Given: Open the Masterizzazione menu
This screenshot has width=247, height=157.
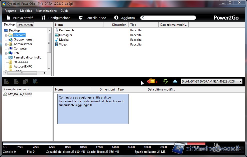Looking at the screenshot, I should coord(46,11).
